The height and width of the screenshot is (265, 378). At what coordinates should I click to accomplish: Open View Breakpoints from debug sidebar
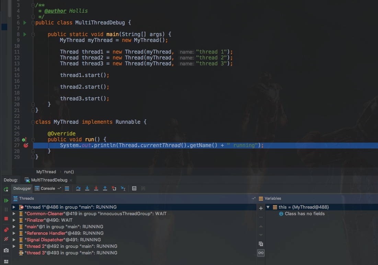[x=6, y=230]
